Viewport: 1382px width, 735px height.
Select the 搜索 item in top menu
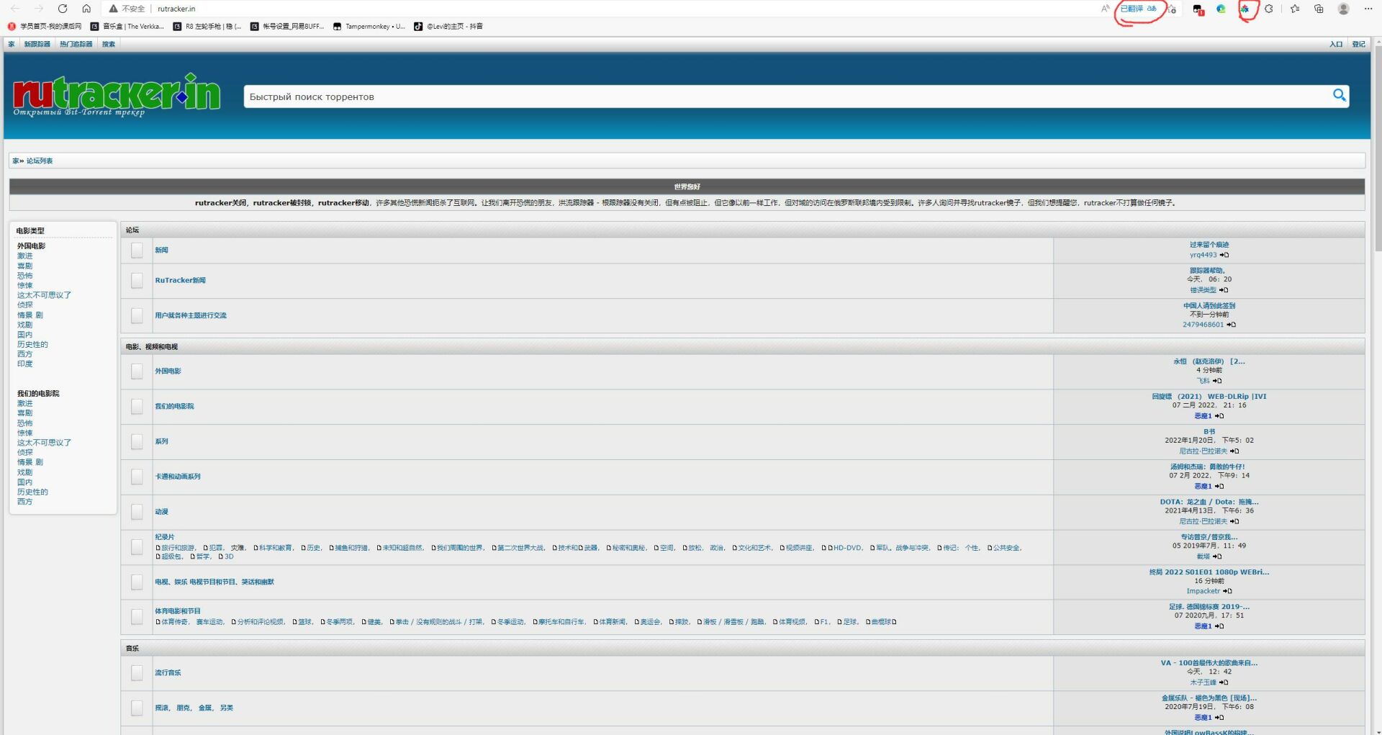[x=109, y=44]
